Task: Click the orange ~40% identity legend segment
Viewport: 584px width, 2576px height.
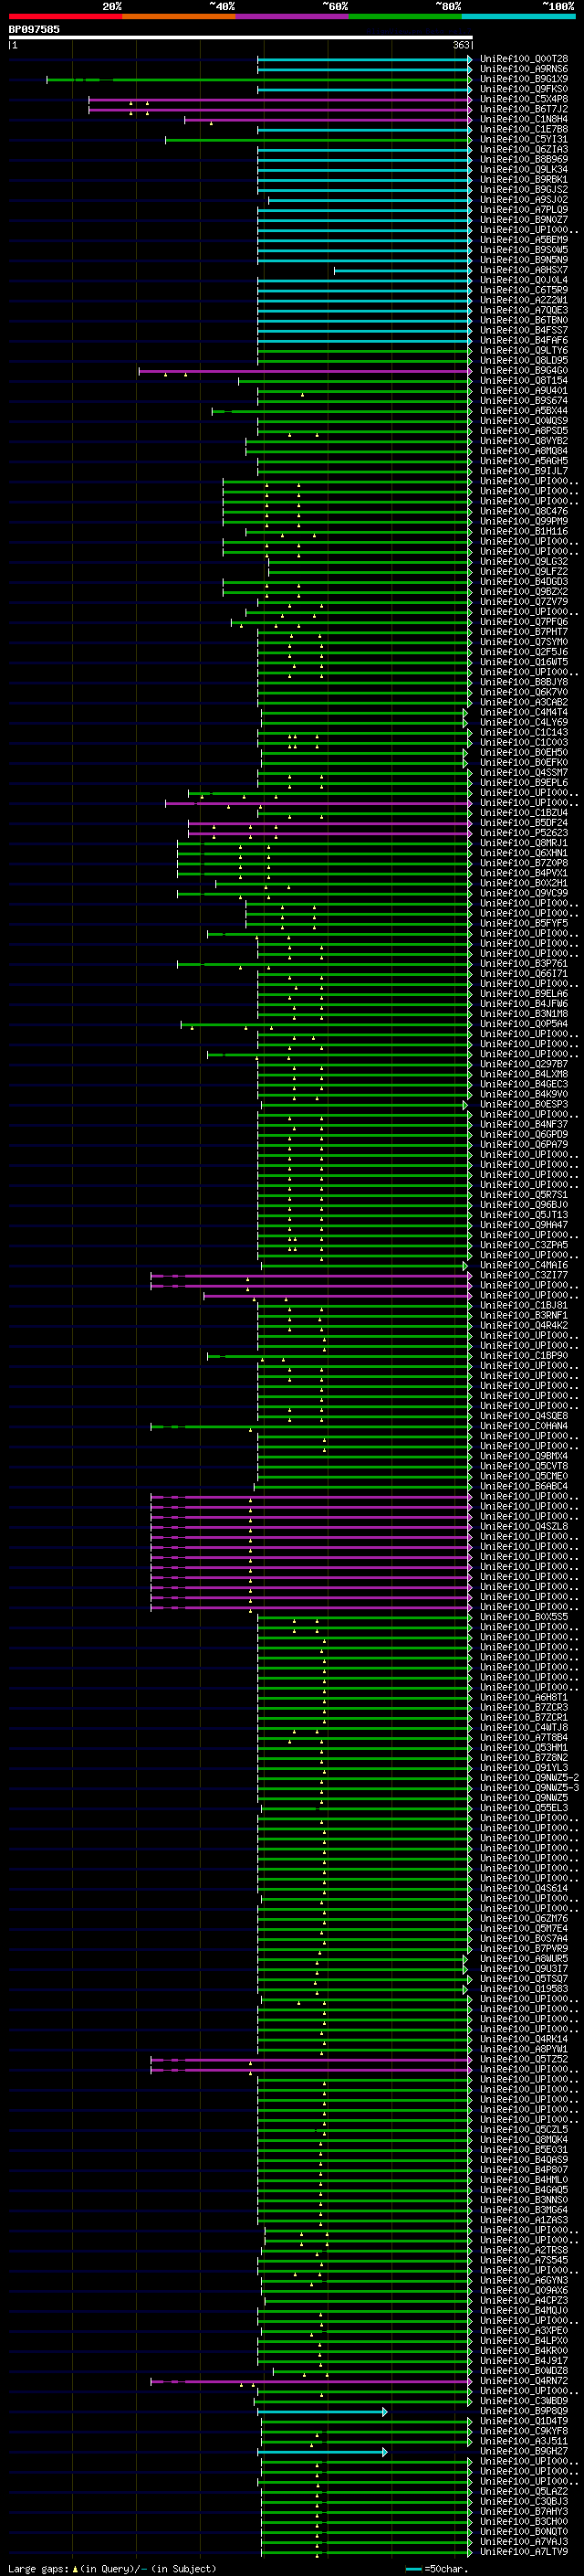Action: point(179,16)
